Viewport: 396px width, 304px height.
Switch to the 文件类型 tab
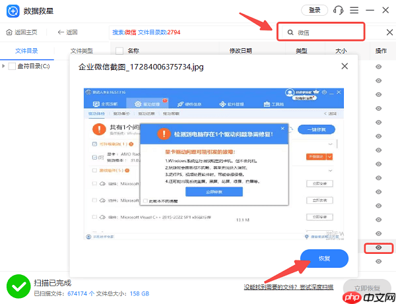tap(82, 51)
